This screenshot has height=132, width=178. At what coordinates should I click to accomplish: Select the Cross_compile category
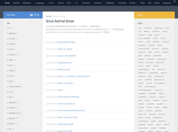[14, 87]
